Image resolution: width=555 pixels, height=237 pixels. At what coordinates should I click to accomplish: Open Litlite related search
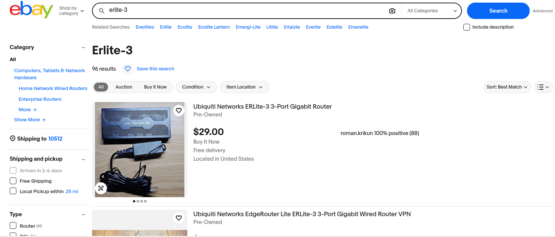pos(272,27)
